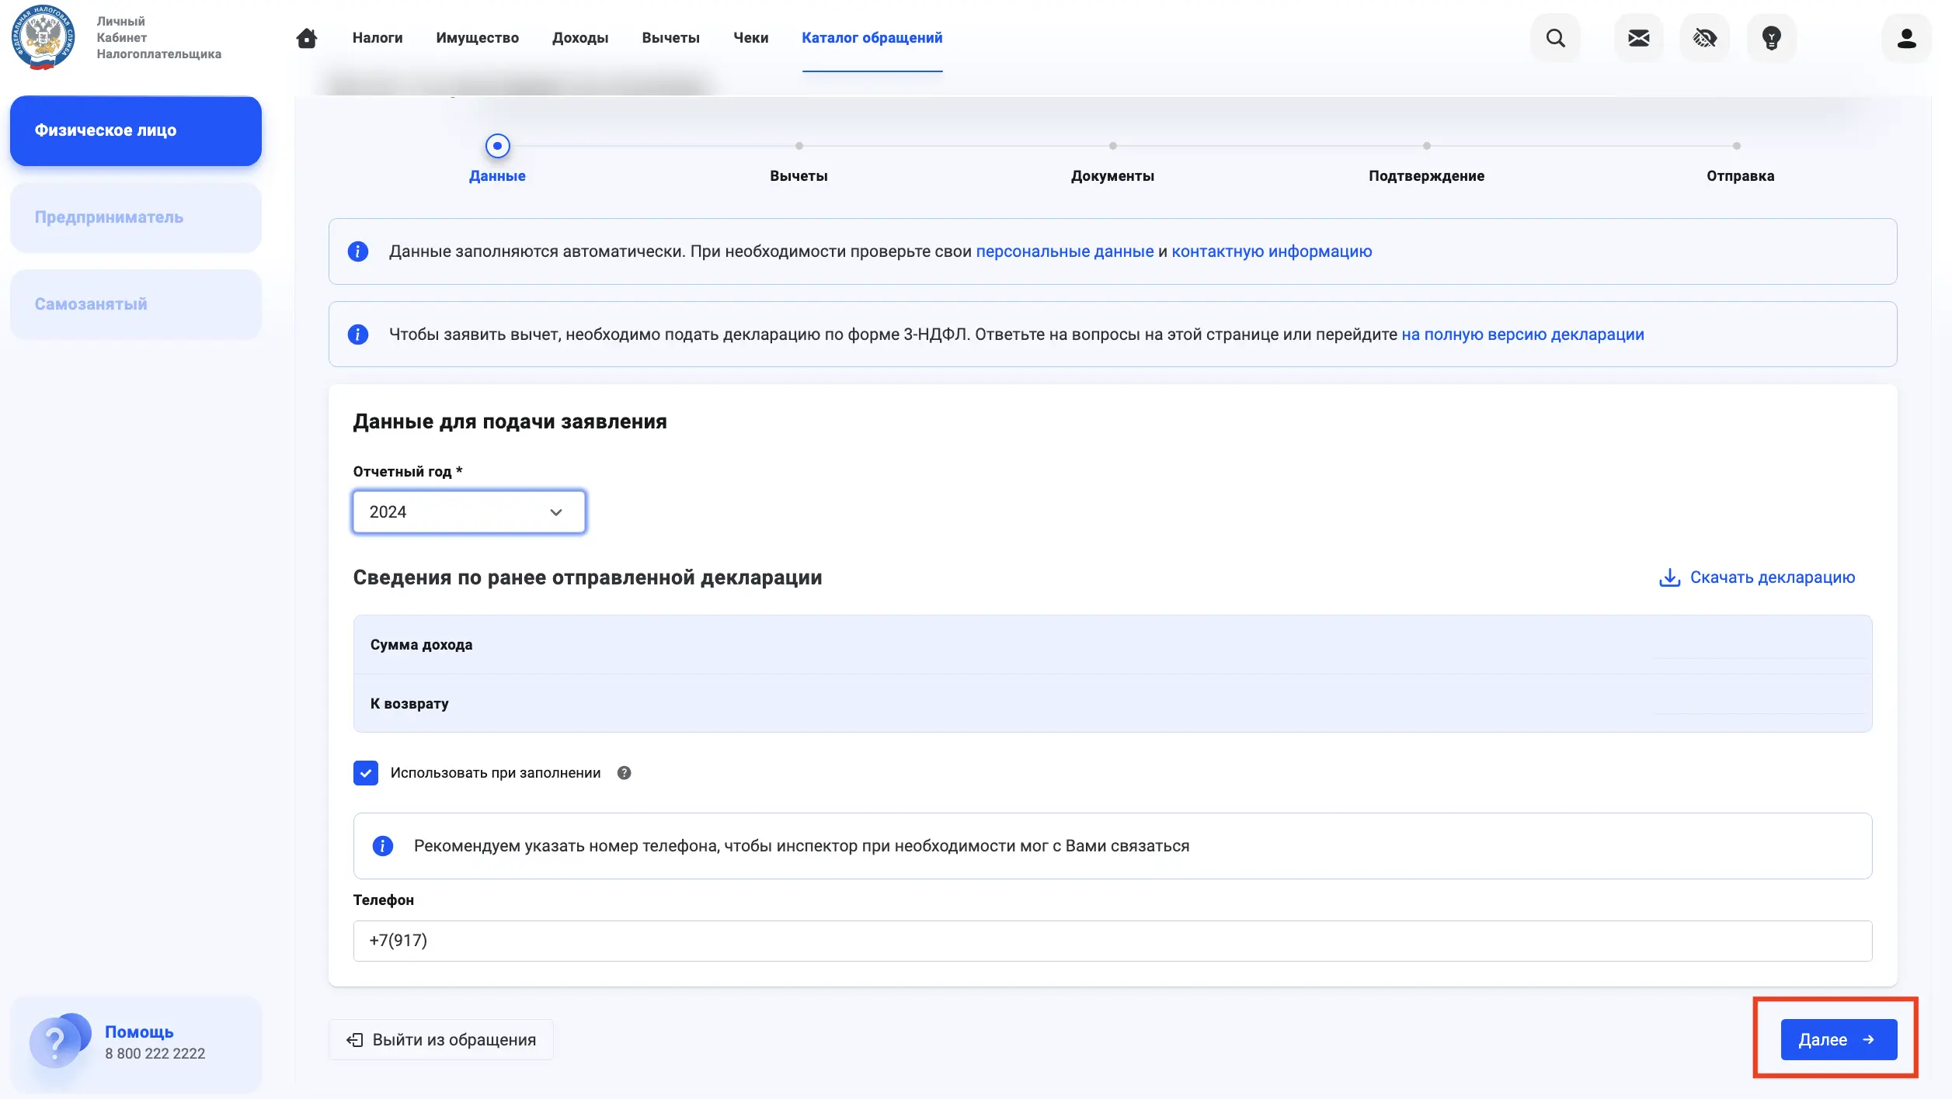Open на полную версию декларации link
The height and width of the screenshot is (1099, 1952).
tap(1522, 335)
